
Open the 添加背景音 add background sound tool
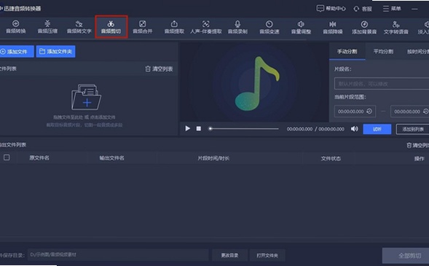tap(364, 27)
